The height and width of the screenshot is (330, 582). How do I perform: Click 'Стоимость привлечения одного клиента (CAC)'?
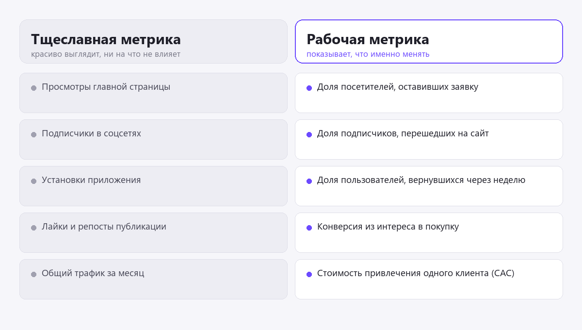click(x=416, y=273)
